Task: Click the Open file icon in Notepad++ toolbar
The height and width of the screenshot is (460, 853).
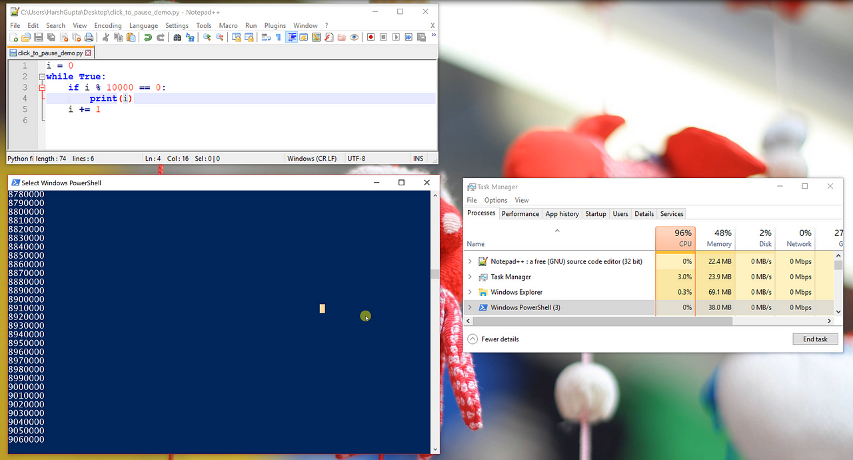Action: [x=26, y=37]
